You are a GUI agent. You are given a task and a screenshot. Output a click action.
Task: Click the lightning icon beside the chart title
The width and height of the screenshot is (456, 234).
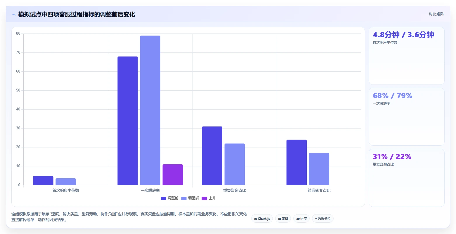click(14, 15)
